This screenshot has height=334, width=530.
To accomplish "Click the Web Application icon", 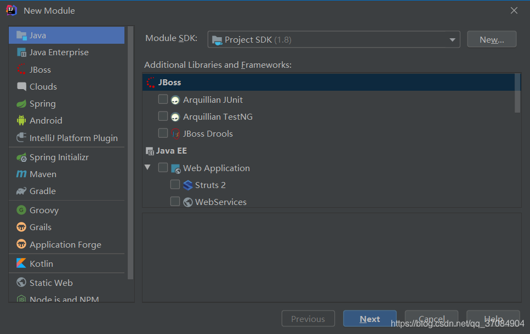I will [x=176, y=168].
